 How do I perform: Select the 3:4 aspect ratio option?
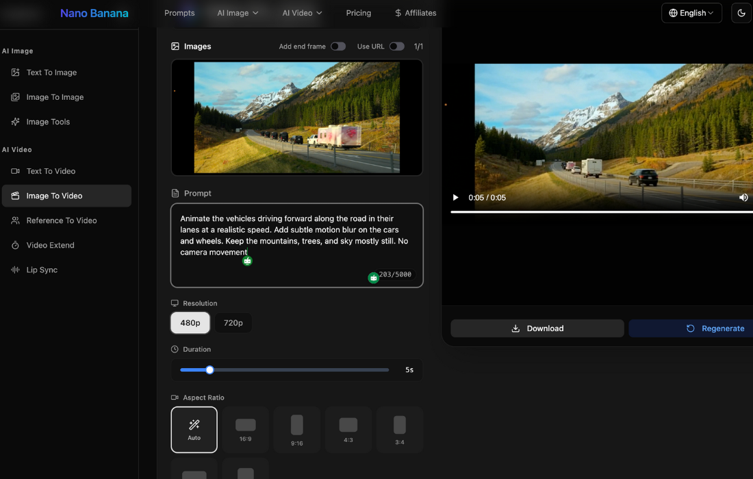point(400,429)
